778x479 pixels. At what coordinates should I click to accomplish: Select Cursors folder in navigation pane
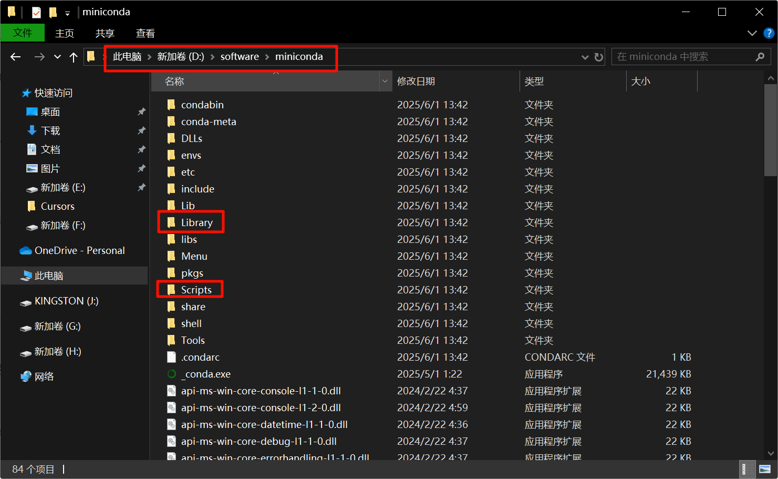58,207
